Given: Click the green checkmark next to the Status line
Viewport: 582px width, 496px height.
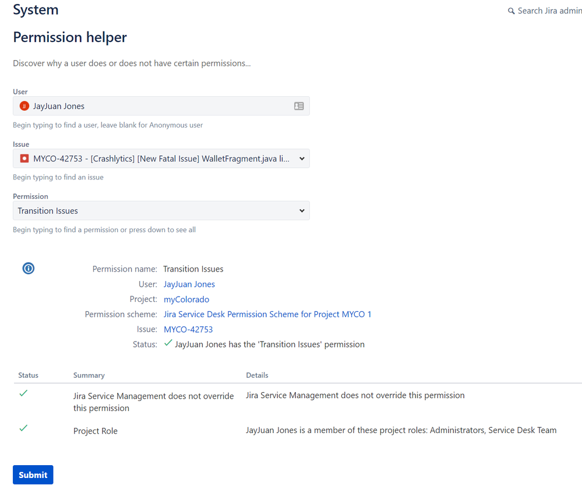Looking at the screenshot, I should [168, 343].
